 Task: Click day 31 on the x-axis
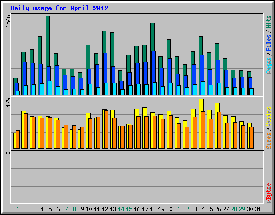point(258,209)
